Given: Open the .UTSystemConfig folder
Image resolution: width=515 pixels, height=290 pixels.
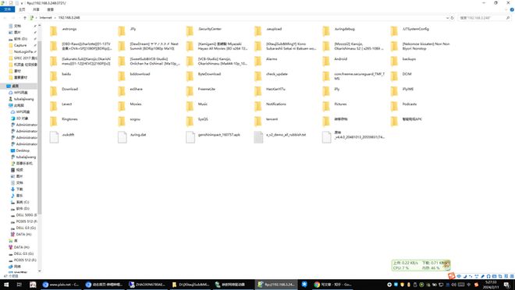Looking at the screenshot, I should click(410, 31).
